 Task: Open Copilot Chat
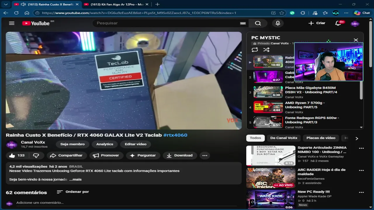pos(362,13)
